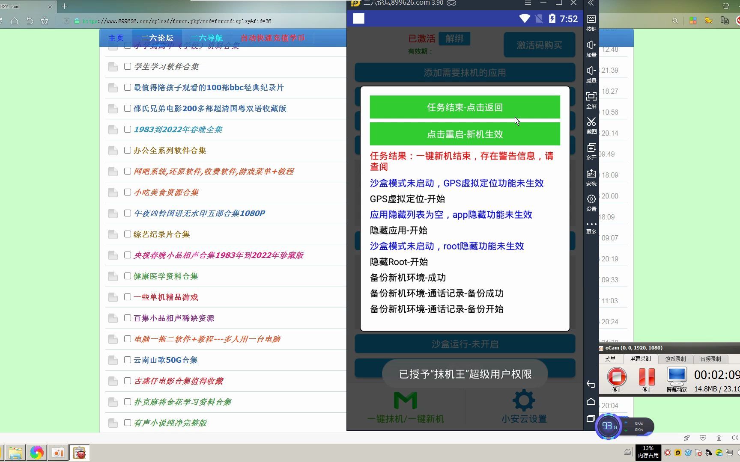
Task: Check the box for 学生学习软件合集
Action: click(x=127, y=66)
